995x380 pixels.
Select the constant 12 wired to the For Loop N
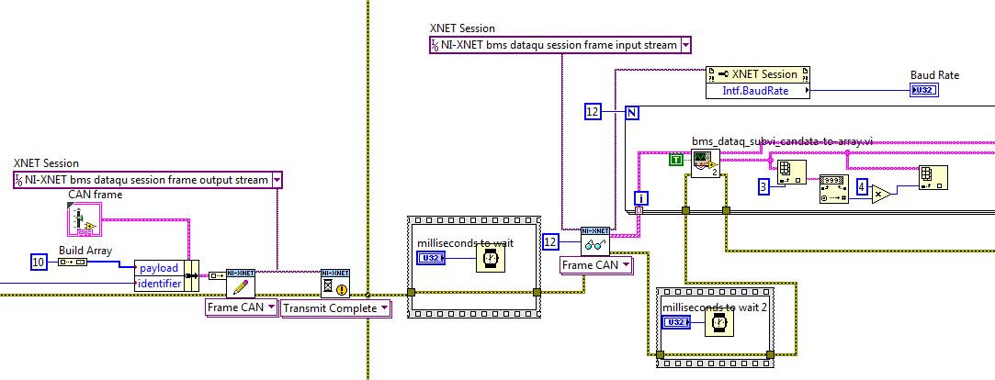pyautogui.click(x=592, y=112)
